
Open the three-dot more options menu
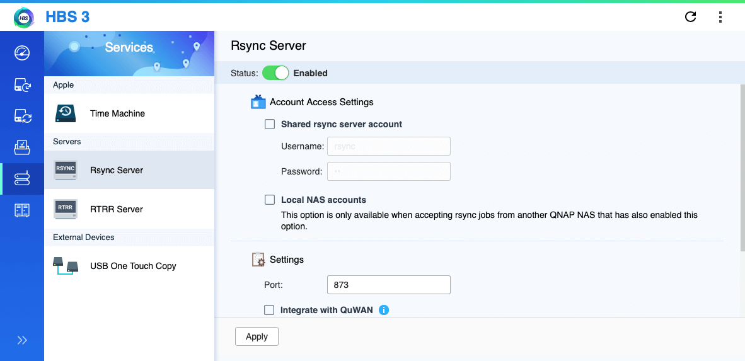click(720, 17)
